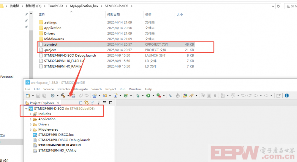The width and height of the screenshot is (297, 162).
Task: Click the back navigation arrow in the toolbar
Action: pos(256,96)
